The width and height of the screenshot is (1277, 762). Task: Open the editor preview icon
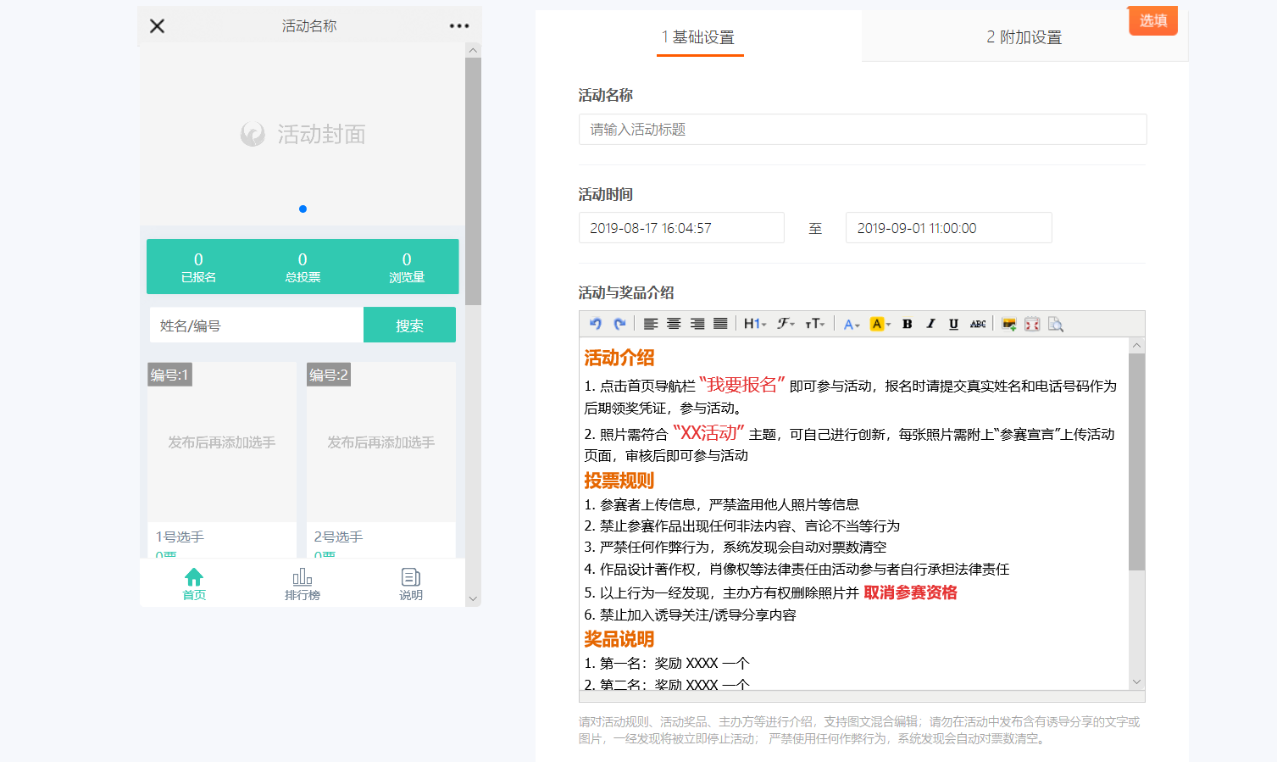click(x=1055, y=324)
